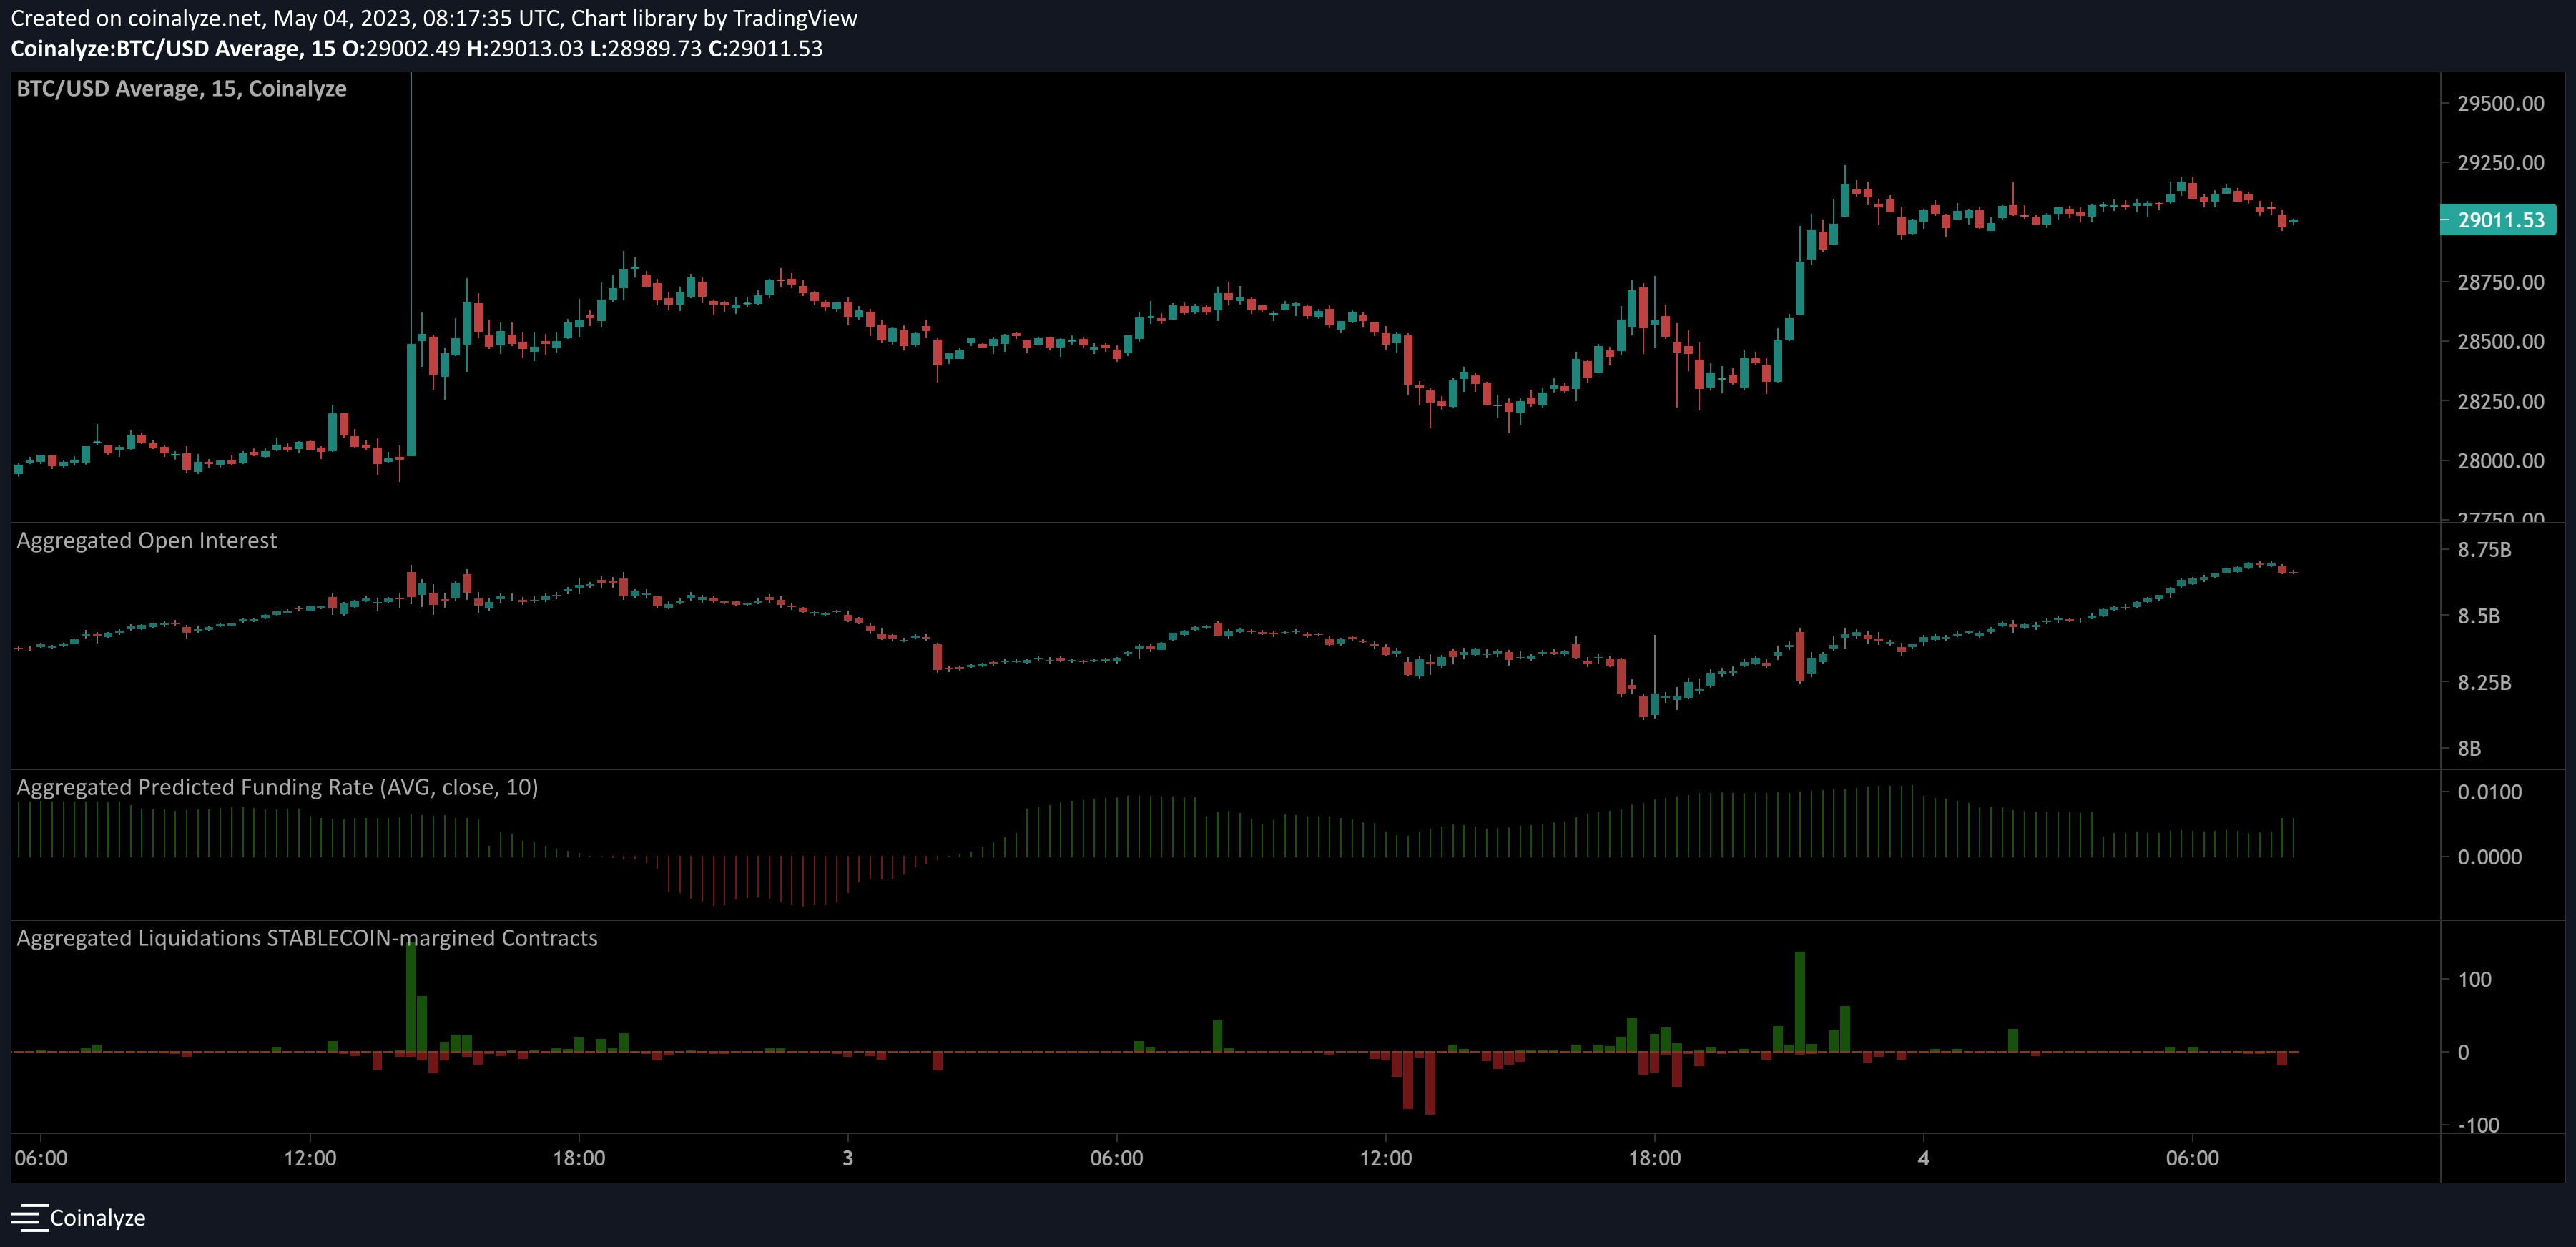The image size is (2576, 1247).
Task: Click the 0.0100 funding rate scale value
Action: coord(2491,791)
